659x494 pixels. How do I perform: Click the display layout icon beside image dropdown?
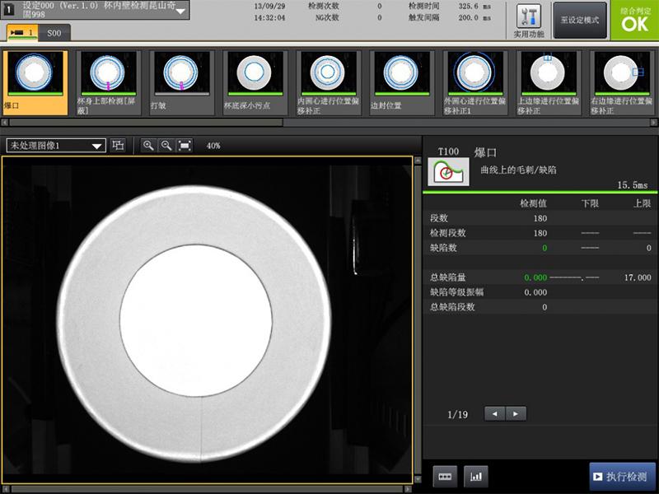point(119,145)
